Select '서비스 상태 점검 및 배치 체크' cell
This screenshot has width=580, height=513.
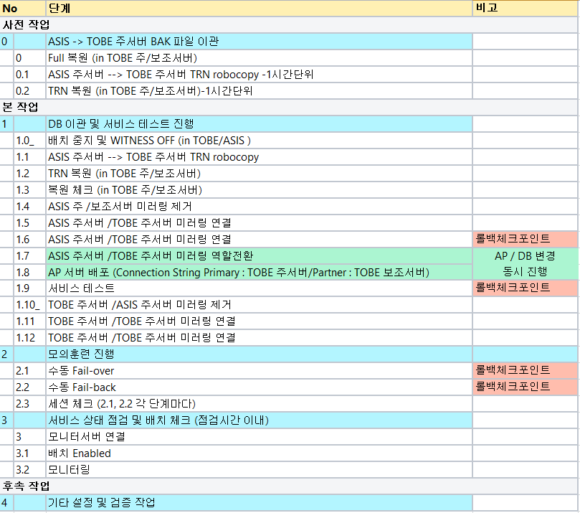click(x=259, y=420)
